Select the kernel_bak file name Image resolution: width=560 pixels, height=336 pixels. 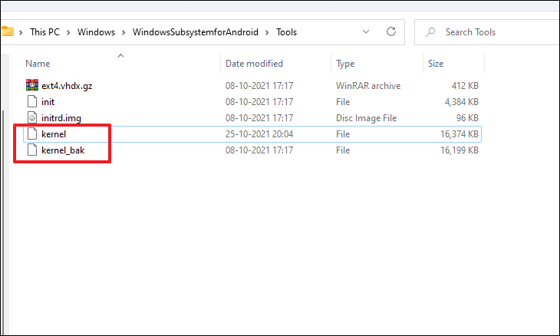63,150
